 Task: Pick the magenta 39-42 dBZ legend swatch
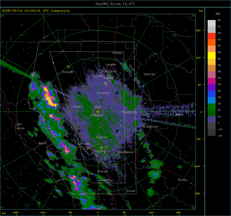(x=211, y=81)
